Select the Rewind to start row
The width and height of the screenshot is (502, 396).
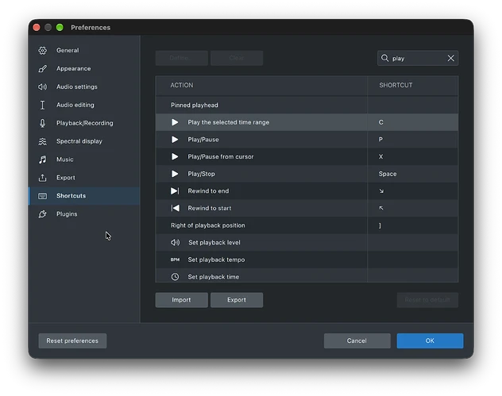coord(307,208)
